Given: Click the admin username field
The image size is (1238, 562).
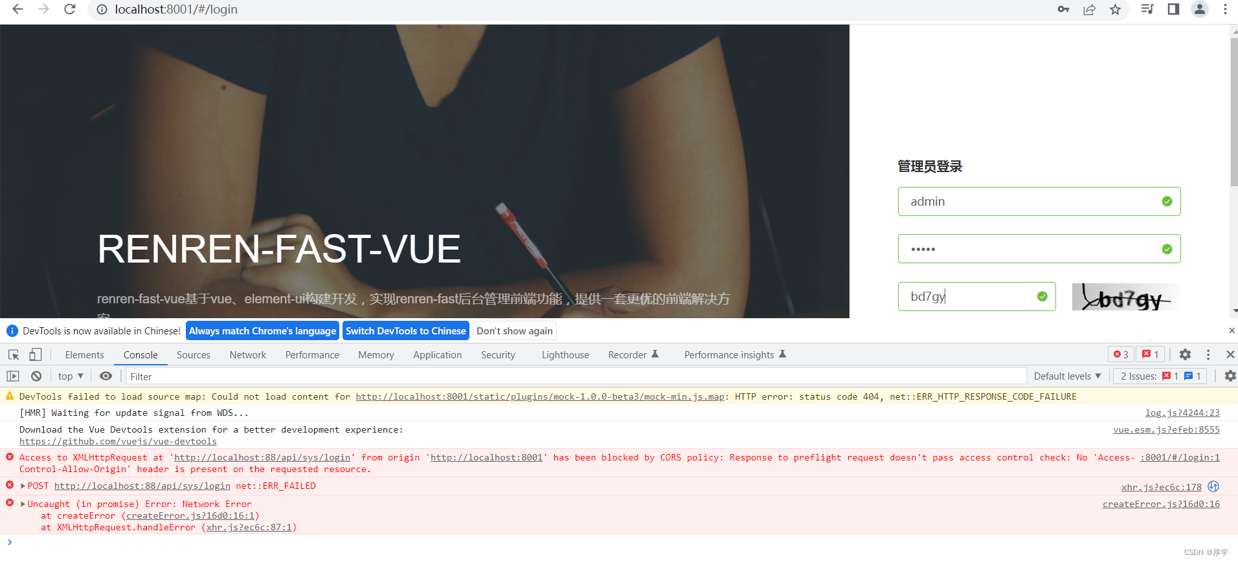Looking at the screenshot, I should click(x=1039, y=201).
